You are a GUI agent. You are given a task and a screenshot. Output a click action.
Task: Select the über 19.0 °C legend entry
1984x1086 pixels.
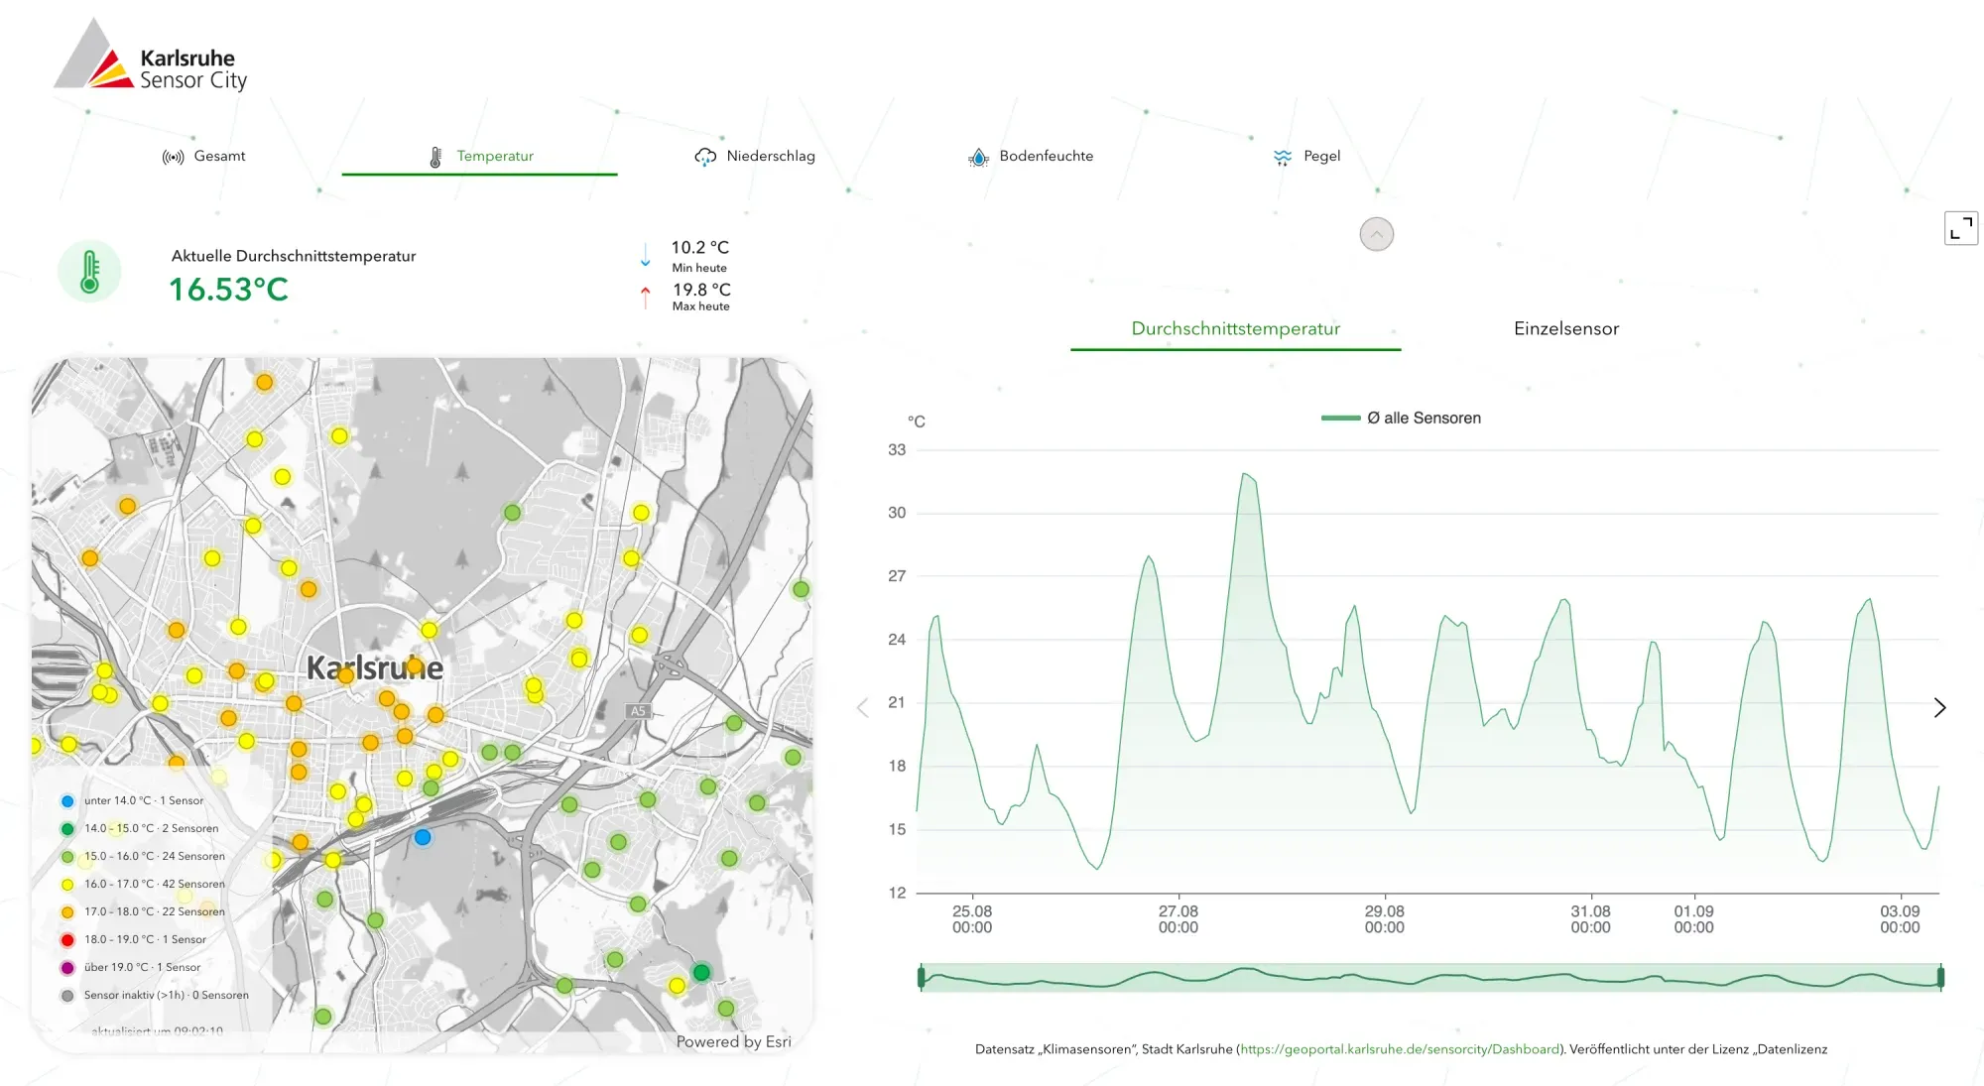tap(130, 967)
